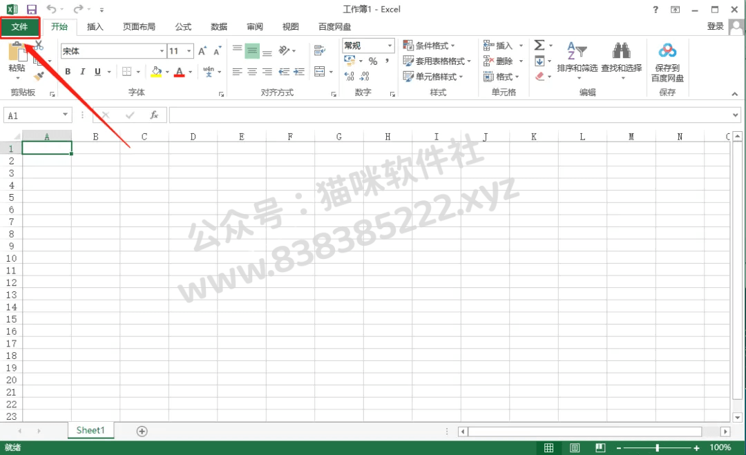Click the zoom in plus button
This screenshot has height=455, width=746.
click(x=696, y=448)
